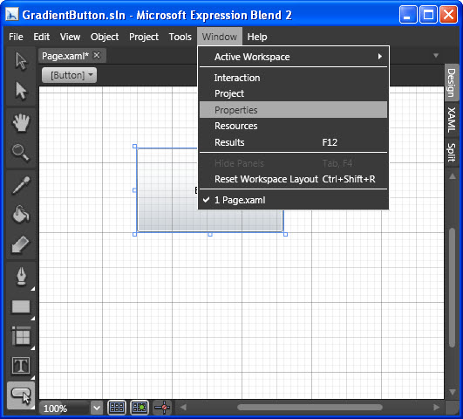The image size is (463, 419).
Task: Open the View menu
Action: (x=70, y=37)
